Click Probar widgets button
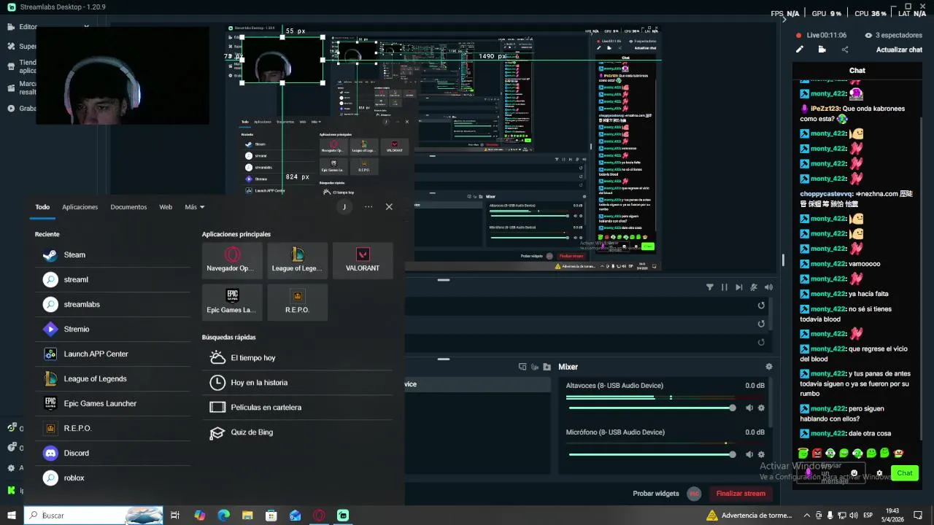The width and height of the screenshot is (934, 525). click(656, 494)
